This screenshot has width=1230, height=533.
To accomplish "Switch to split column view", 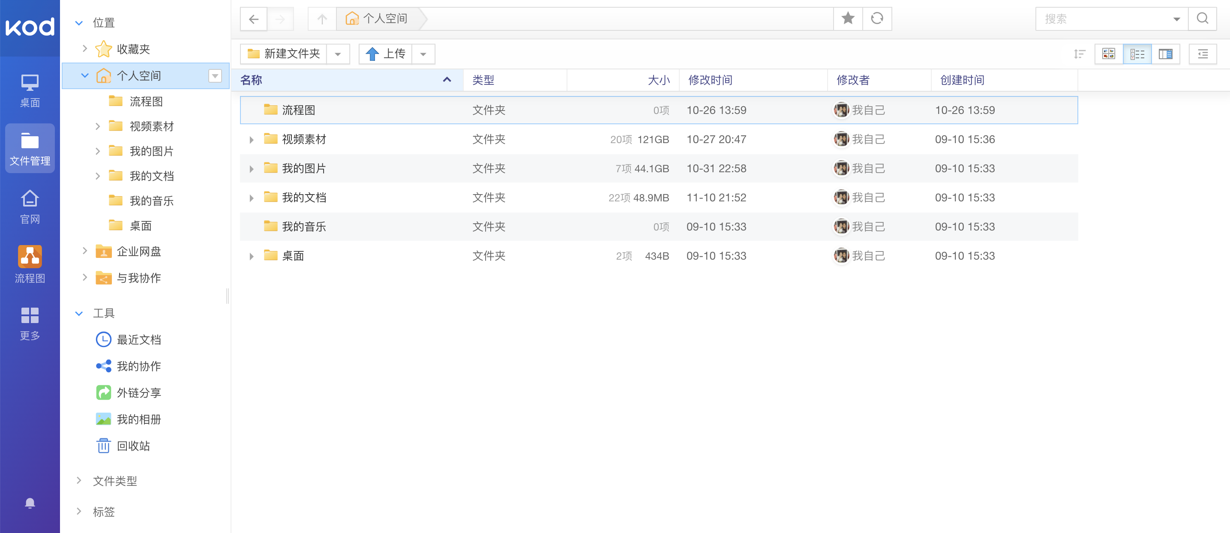I will tap(1166, 54).
